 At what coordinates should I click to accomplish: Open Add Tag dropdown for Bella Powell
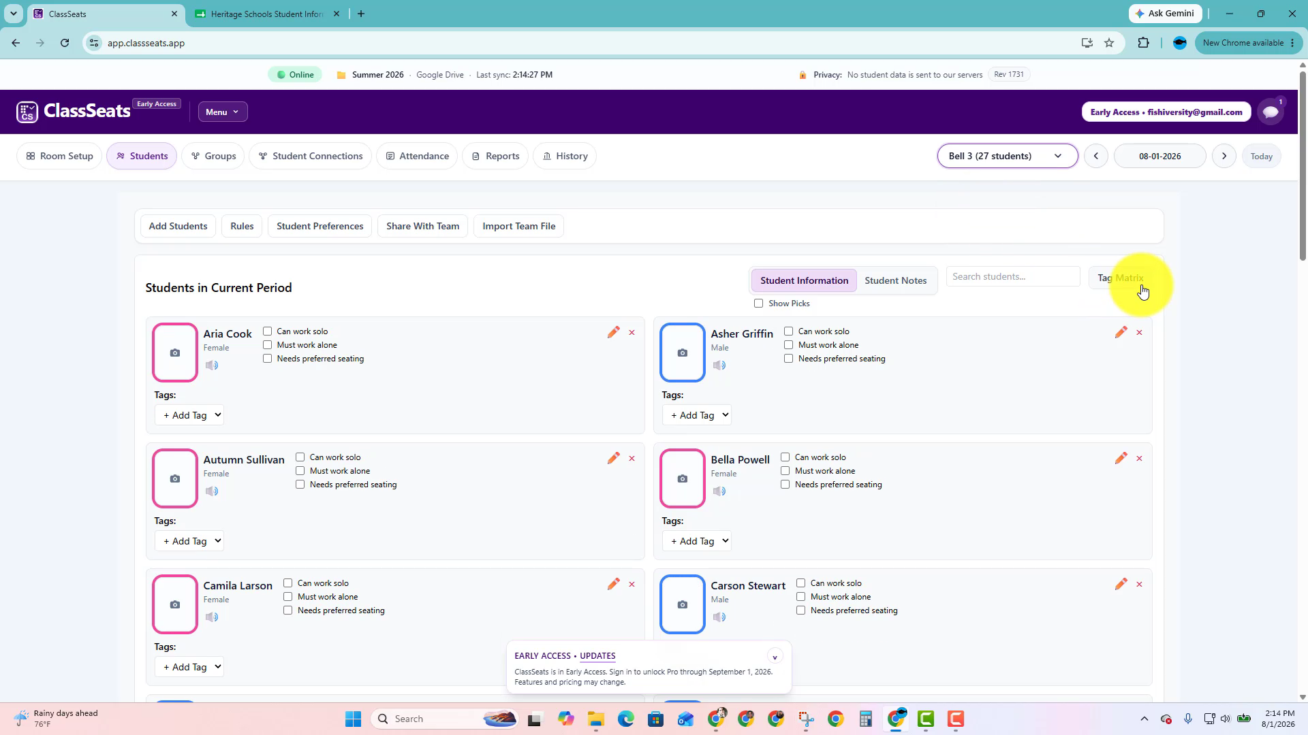(697, 541)
